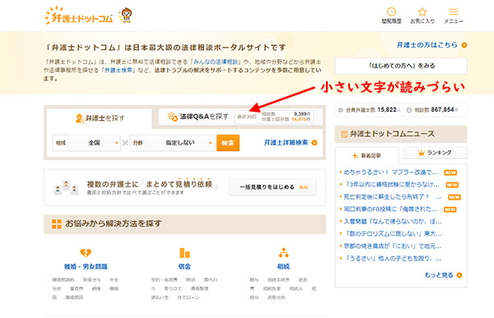Click 一括見積りをはじめる button
Screen dimensions: 494x318
pos(273,187)
